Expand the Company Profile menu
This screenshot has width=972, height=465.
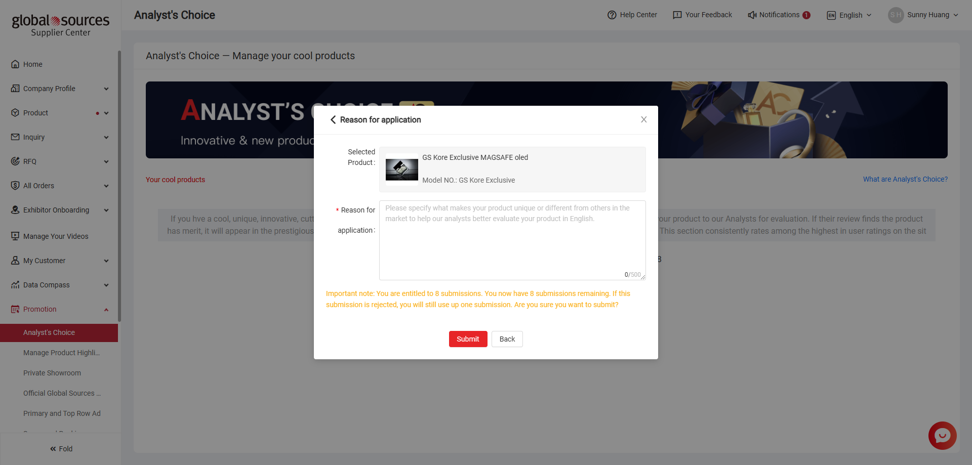tap(106, 89)
